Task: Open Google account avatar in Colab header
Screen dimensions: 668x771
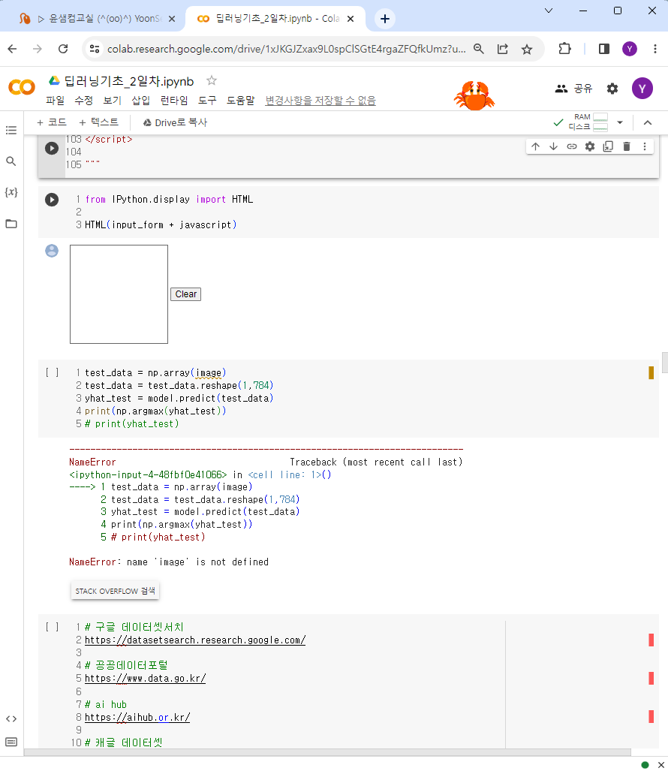Action: 642,89
